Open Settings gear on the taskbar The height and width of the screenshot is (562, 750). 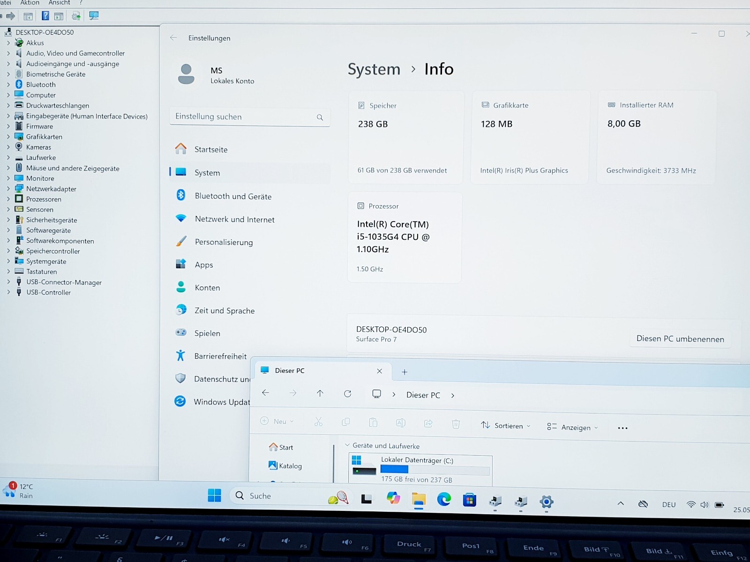pos(546,502)
